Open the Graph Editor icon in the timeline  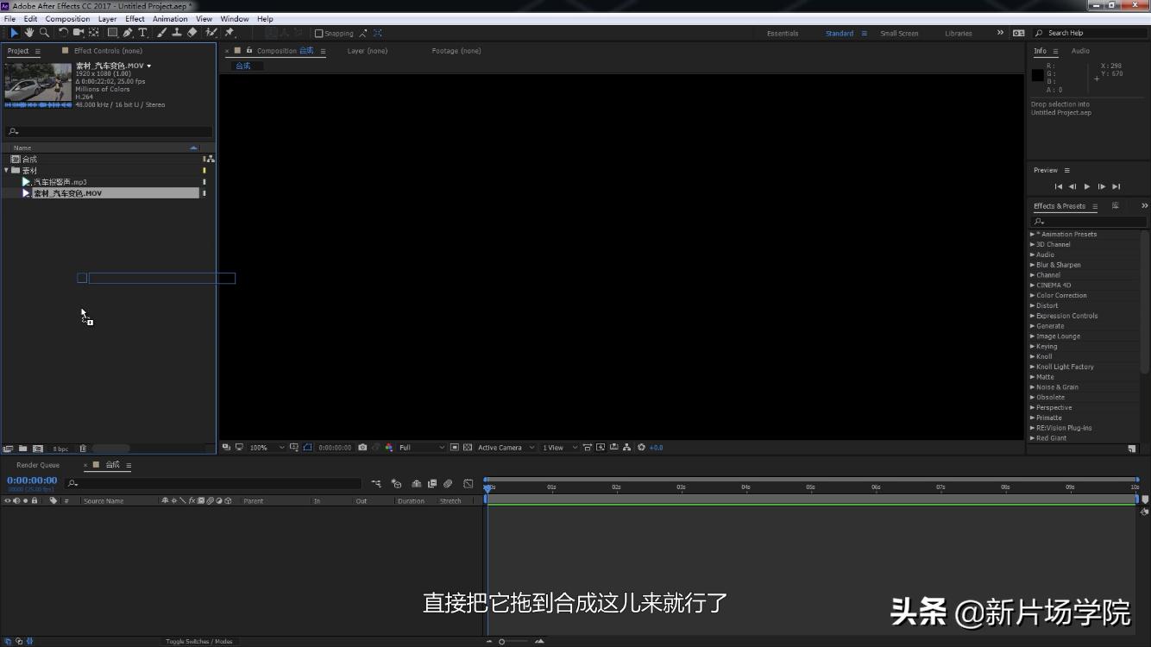click(x=469, y=484)
